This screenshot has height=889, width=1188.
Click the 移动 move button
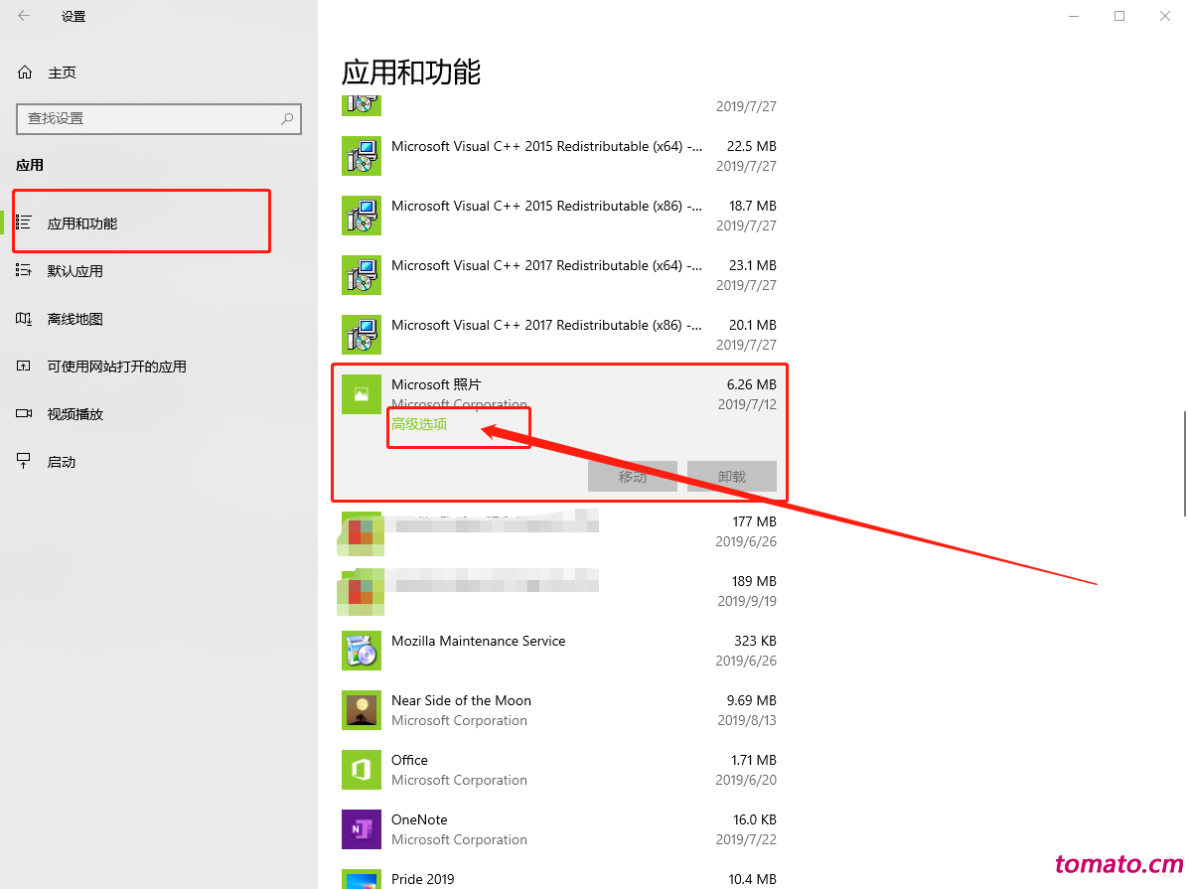click(633, 477)
